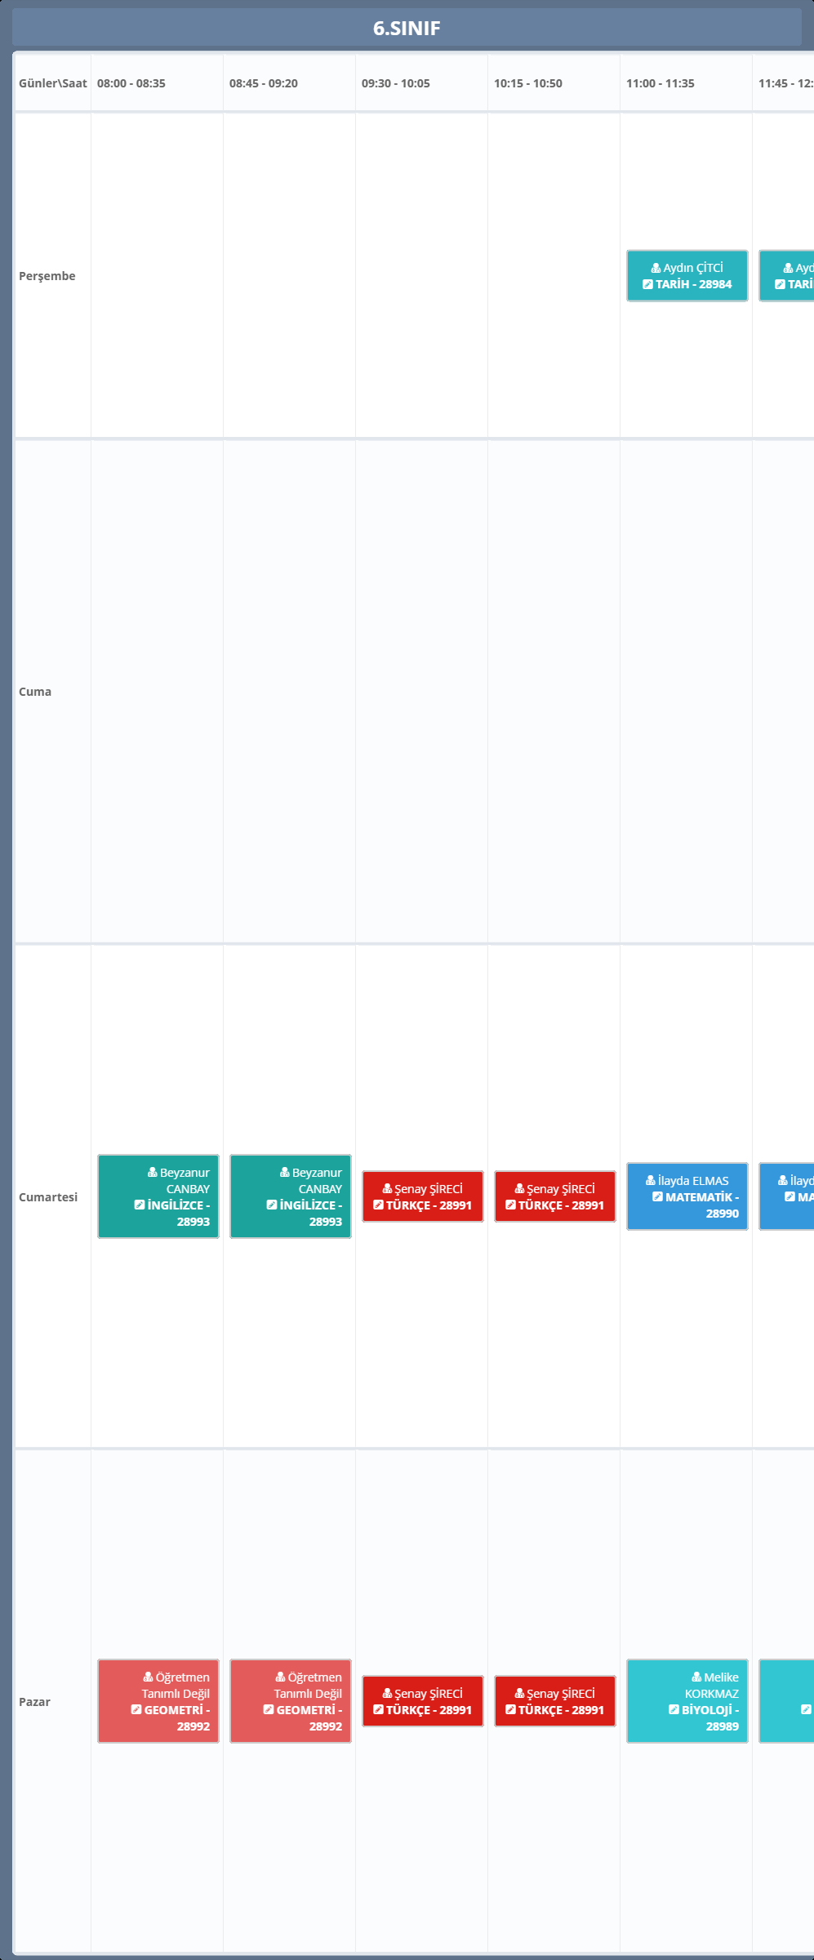Click teacher icon on Cumartesi 08:45 Beyzanur CANBAY card
Image resolution: width=814 pixels, height=1960 pixels.
click(284, 1172)
